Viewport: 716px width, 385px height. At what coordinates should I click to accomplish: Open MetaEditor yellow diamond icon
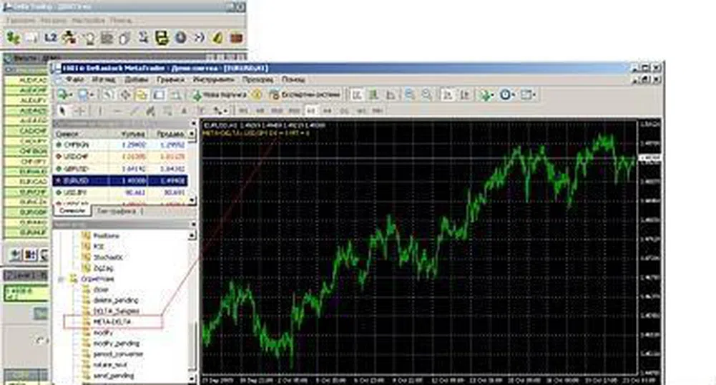(256, 95)
